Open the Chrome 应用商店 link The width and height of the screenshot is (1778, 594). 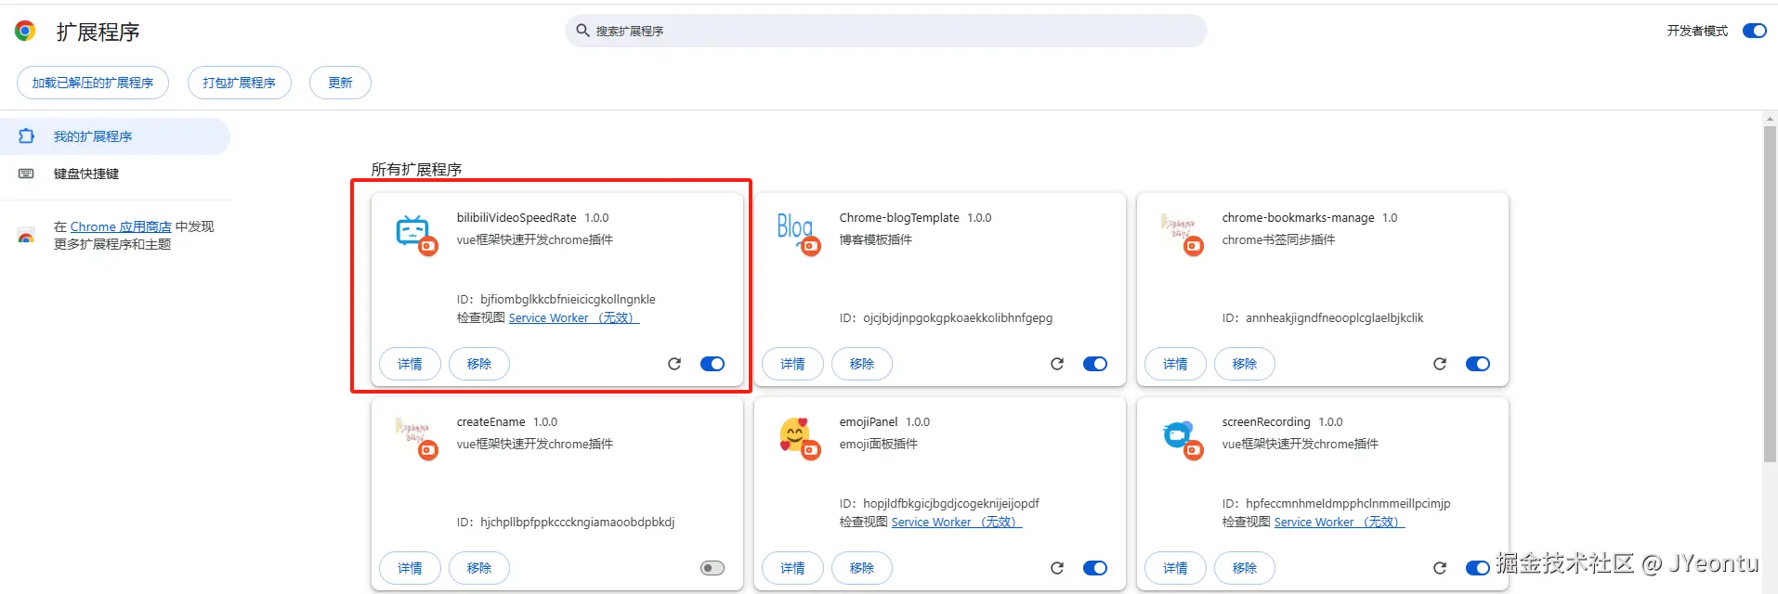pos(121,226)
